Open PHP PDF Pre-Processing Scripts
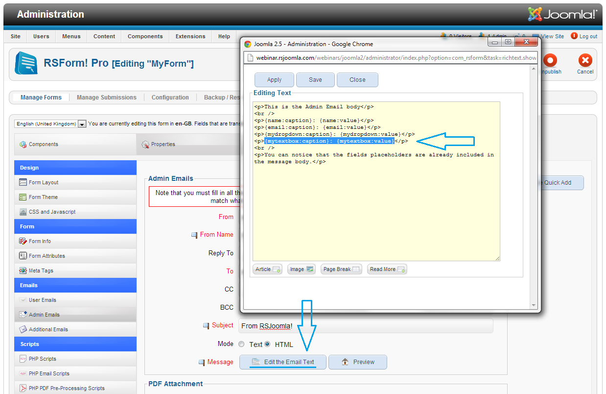This screenshot has width=606, height=394. tap(75, 388)
